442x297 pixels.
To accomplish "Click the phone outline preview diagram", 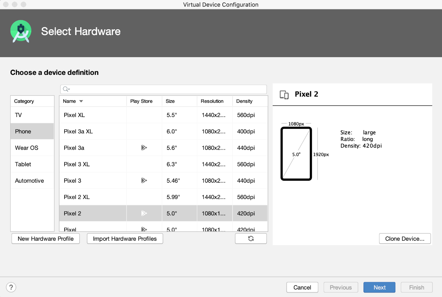I will click(296, 153).
